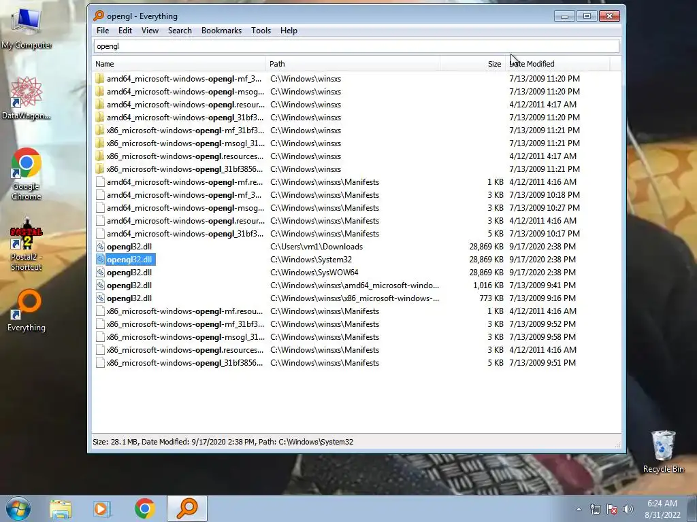Open Action Center flag icon

[612, 509]
